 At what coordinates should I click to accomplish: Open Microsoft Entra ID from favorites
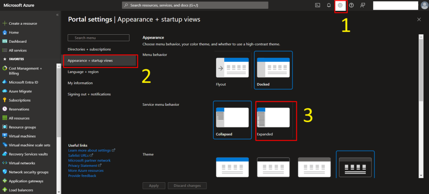point(23,82)
